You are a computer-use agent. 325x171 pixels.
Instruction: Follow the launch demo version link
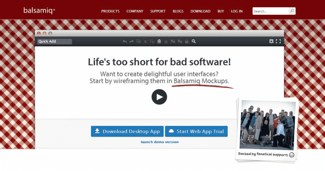point(160,142)
